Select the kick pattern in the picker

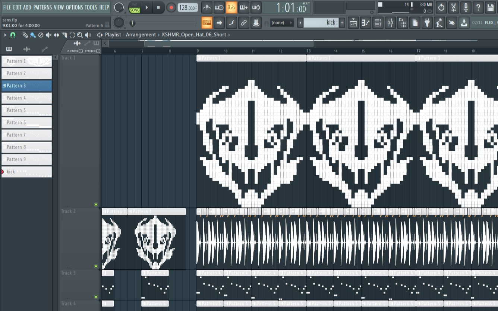coord(26,172)
